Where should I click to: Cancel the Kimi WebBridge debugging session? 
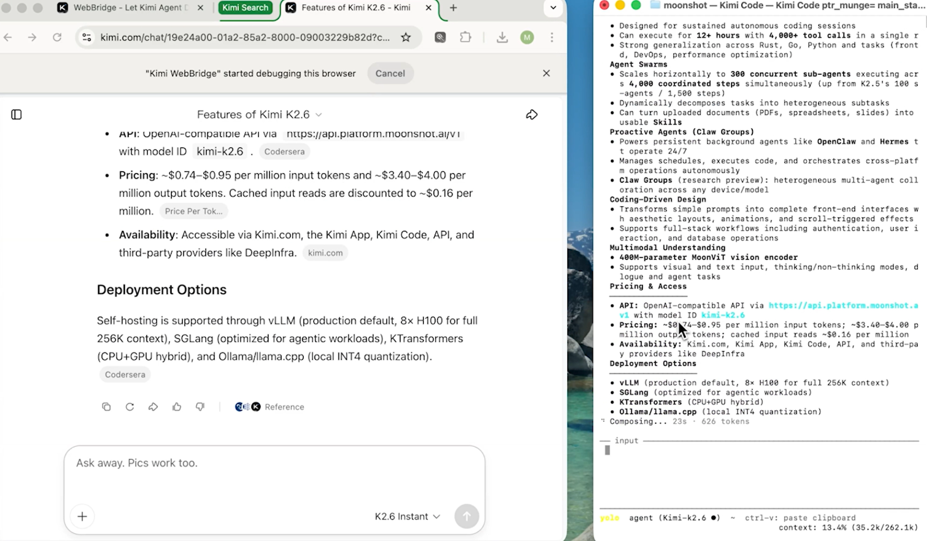[x=390, y=73]
